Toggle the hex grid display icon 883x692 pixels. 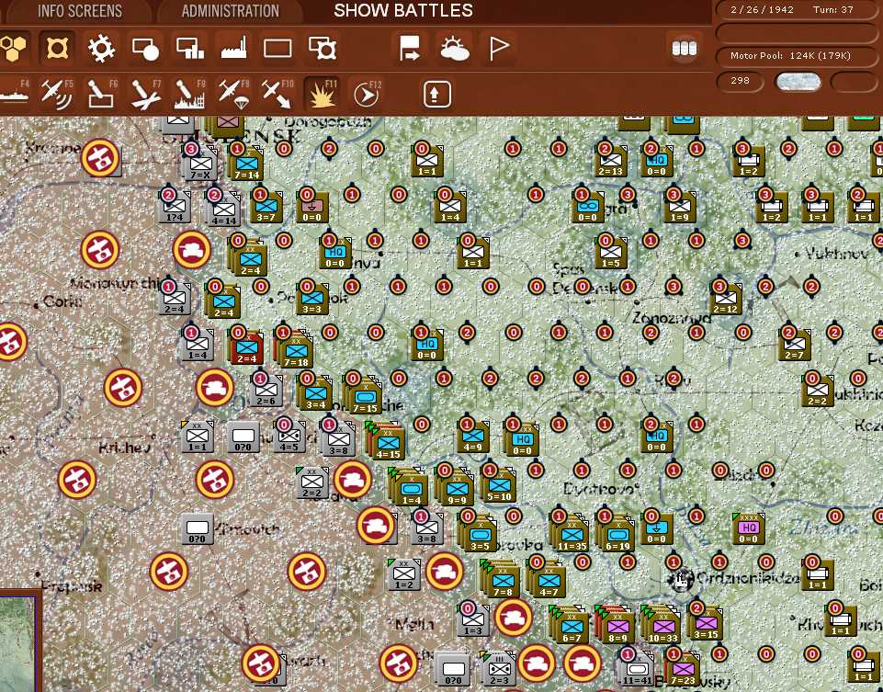tap(14, 49)
